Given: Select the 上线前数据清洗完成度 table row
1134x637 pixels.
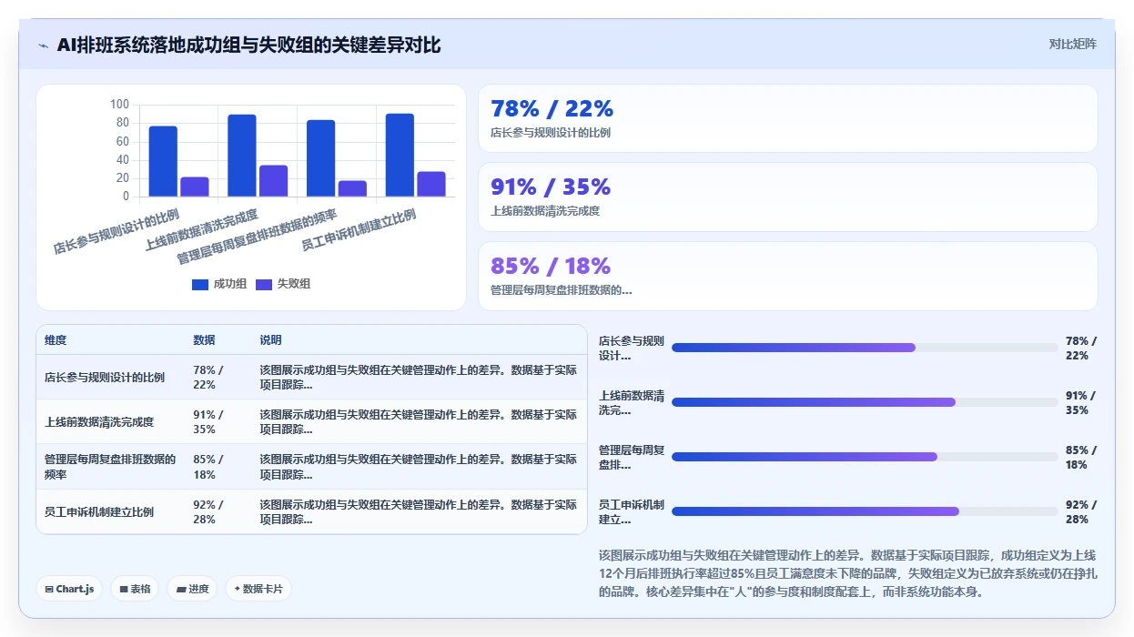Looking at the screenshot, I should coord(311,421).
